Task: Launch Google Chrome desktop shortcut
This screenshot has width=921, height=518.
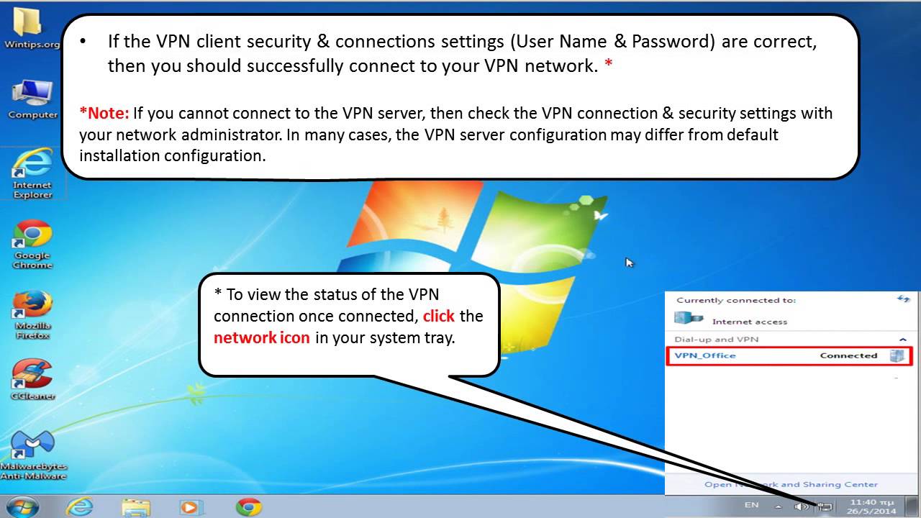Action: [32, 245]
